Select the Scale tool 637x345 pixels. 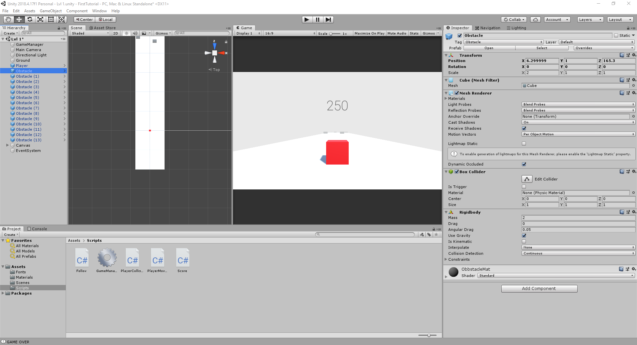pos(40,20)
